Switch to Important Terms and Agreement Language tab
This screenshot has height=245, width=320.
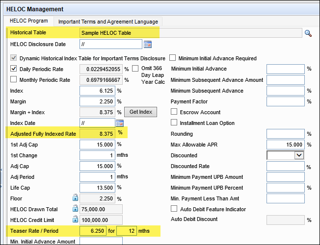click(x=108, y=22)
